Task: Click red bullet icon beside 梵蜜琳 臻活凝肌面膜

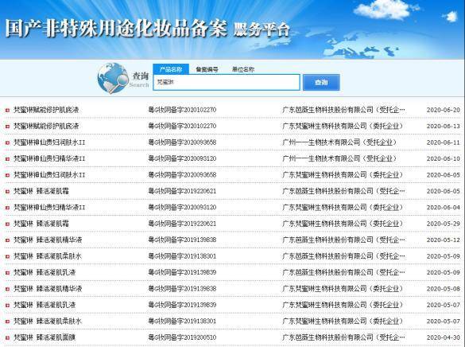Action: [x=7, y=337]
